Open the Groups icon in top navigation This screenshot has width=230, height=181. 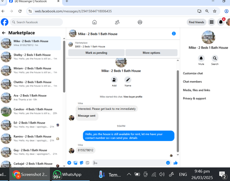(140, 22)
